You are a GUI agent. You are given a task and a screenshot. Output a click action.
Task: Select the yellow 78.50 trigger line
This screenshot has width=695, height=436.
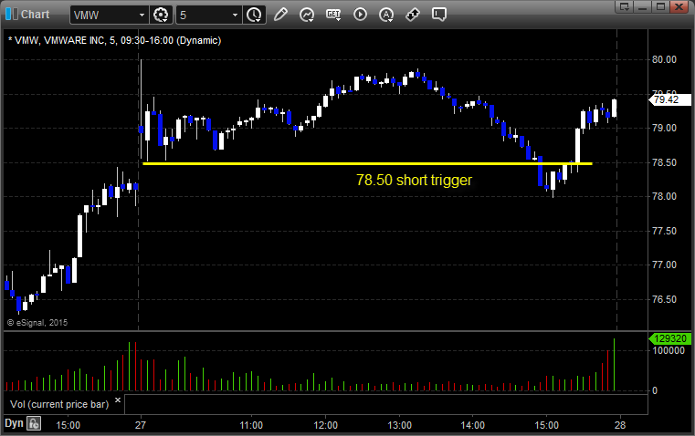(367, 164)
